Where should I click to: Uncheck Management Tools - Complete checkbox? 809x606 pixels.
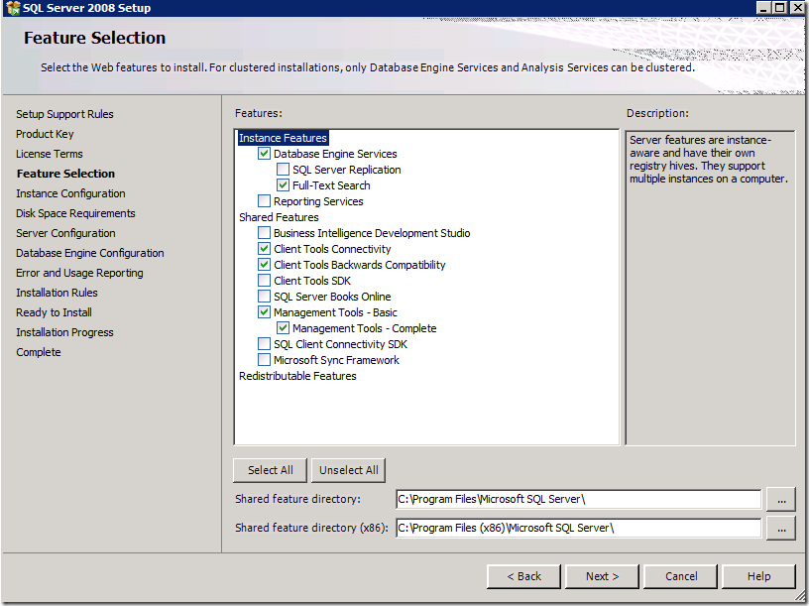(x=283, y=327)
